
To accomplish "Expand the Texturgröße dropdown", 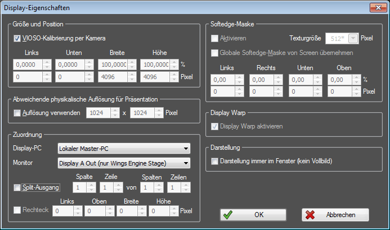I will 353,38.
